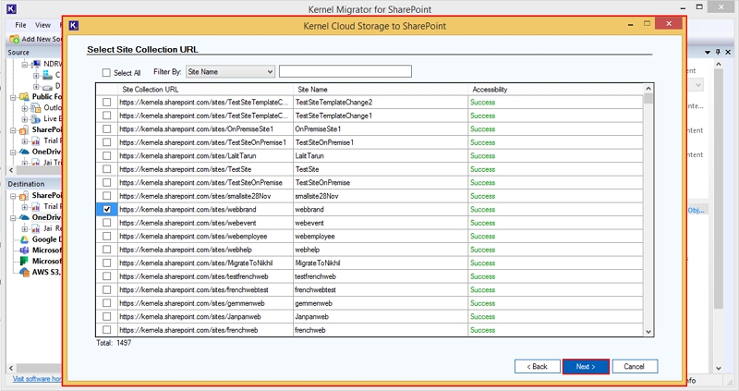Click the green Microsoft icon below Teams
This screenshot has height=391, width=739.
click(24, 261)
